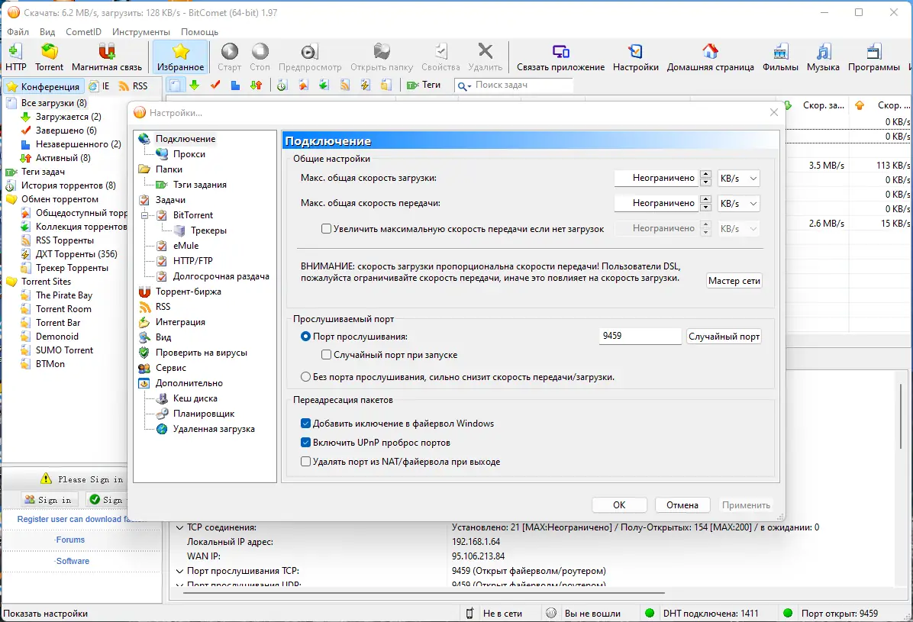This screenshot has height=622, width=913.
Task: Click the Макс. общая скорость загрузки value field
Action: coord(657,179)
